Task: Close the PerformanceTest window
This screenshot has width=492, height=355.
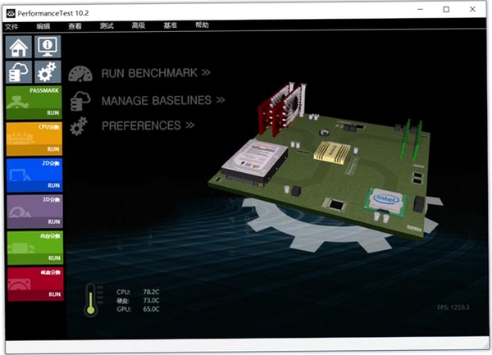Action: point(472,9)
